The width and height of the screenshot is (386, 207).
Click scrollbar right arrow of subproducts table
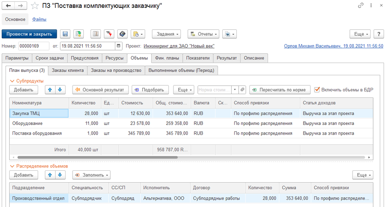click(x=369, y=157)
